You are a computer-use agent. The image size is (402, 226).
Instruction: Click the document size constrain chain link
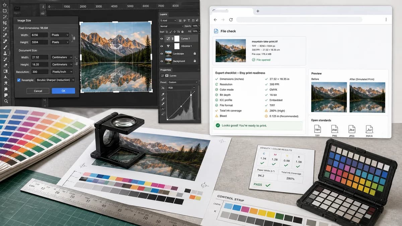point(77,64)
